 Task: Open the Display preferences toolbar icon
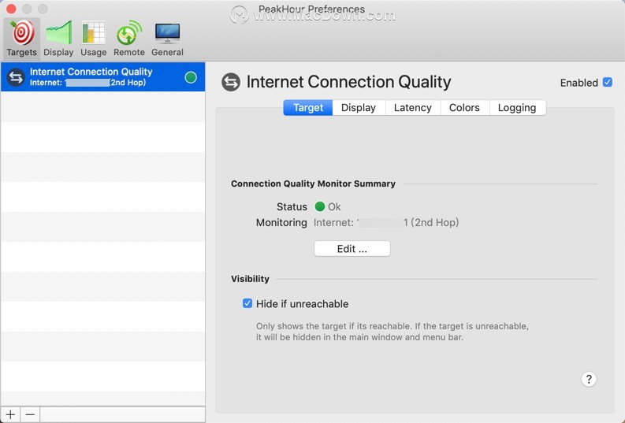(58, 39)
